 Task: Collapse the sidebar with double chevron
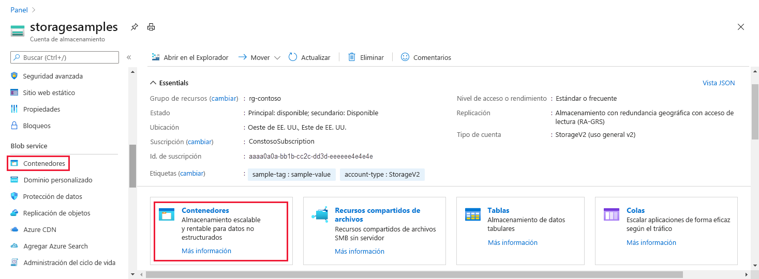pyautogui.click(x=129, y=57)
